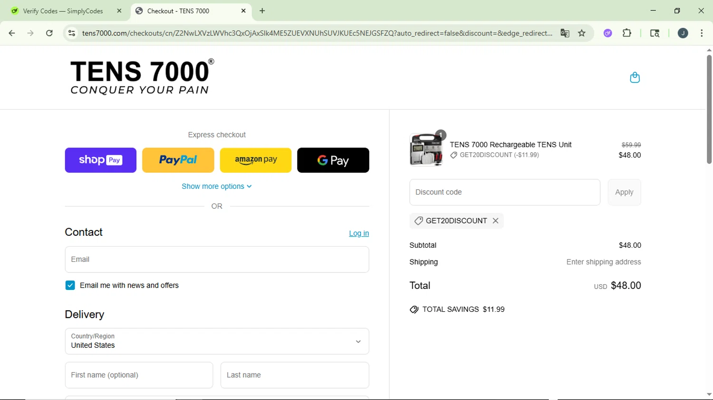Click the Delivery heading

click(85, 315)
